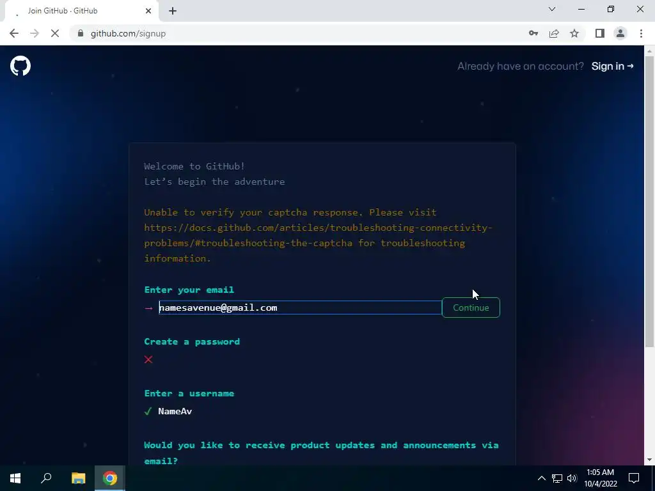
Task: Click the product updates question text
Action: [321, 453]
